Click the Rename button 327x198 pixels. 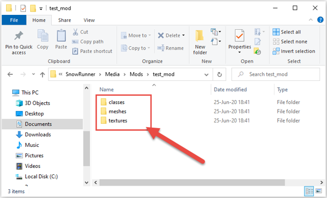click(x=170, y=48)
